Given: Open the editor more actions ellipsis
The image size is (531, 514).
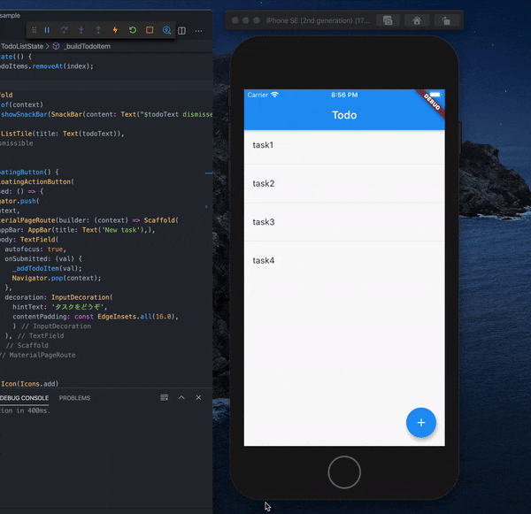Looking at the screenshot, I should (199, 31).
